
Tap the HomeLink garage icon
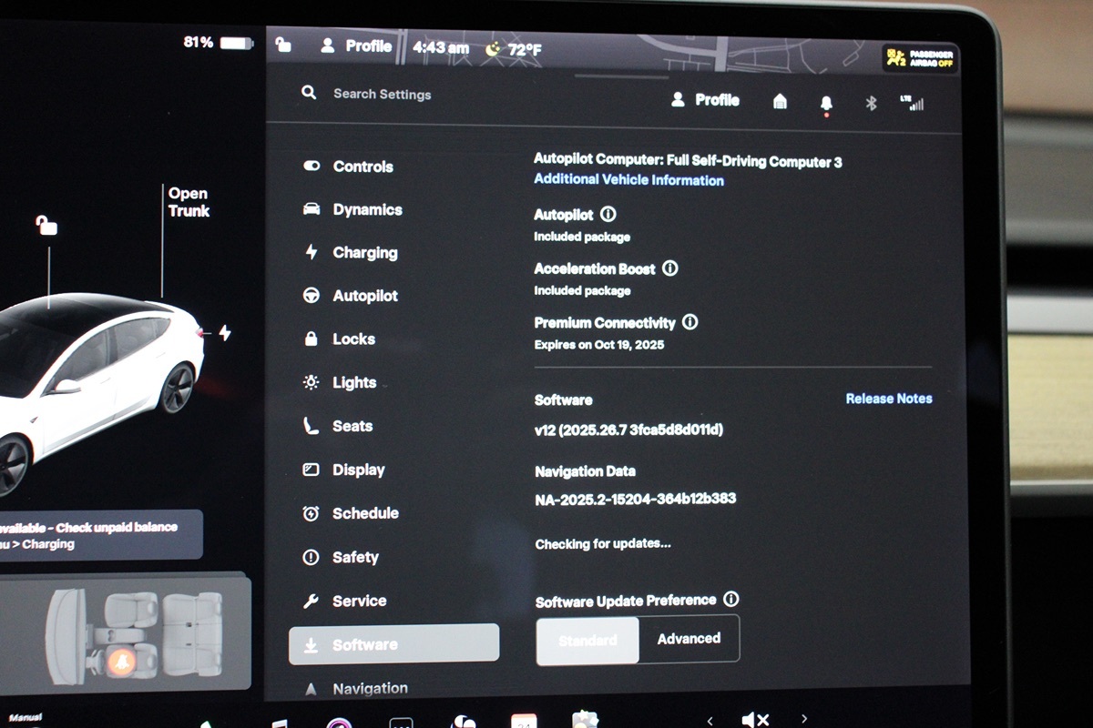coord(780,101)
